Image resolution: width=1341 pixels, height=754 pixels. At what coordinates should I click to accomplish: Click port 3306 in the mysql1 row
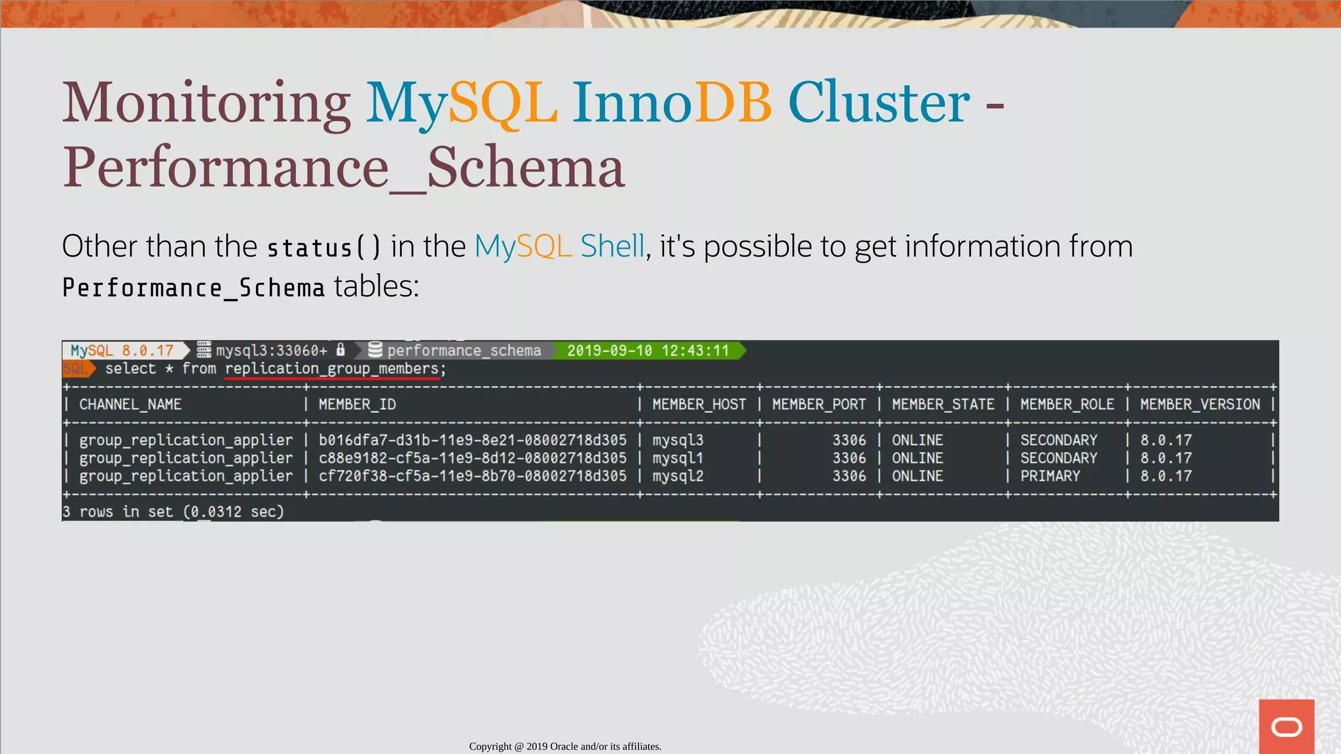(x=849, y=458)
